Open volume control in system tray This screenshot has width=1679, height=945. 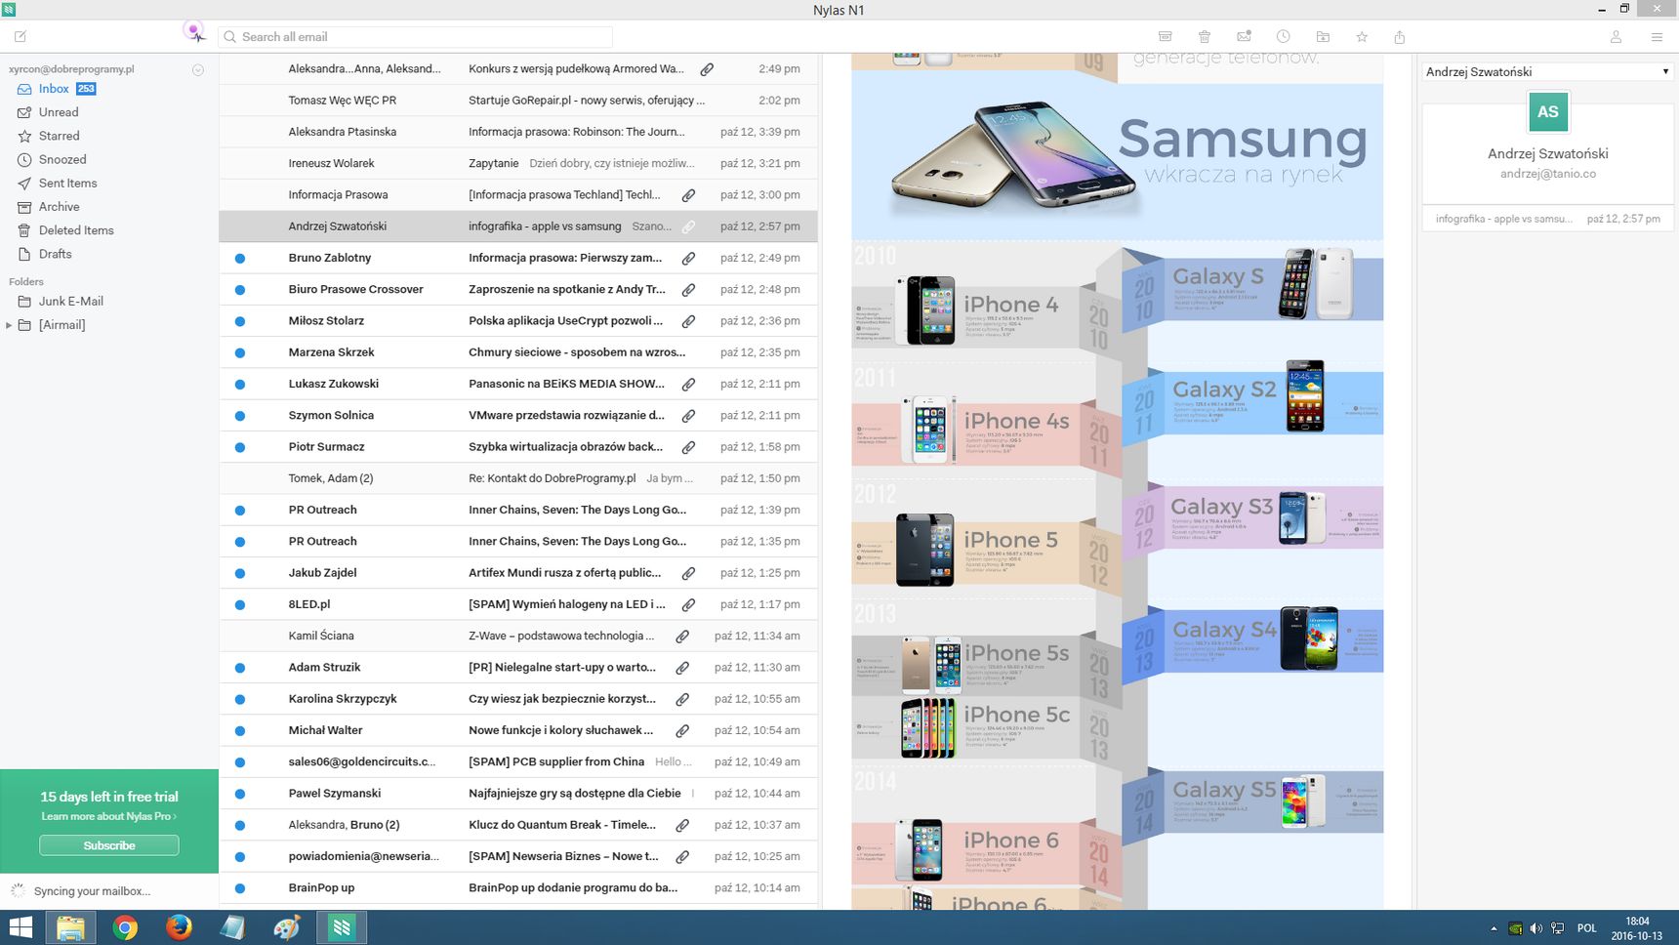(1536, 928)
